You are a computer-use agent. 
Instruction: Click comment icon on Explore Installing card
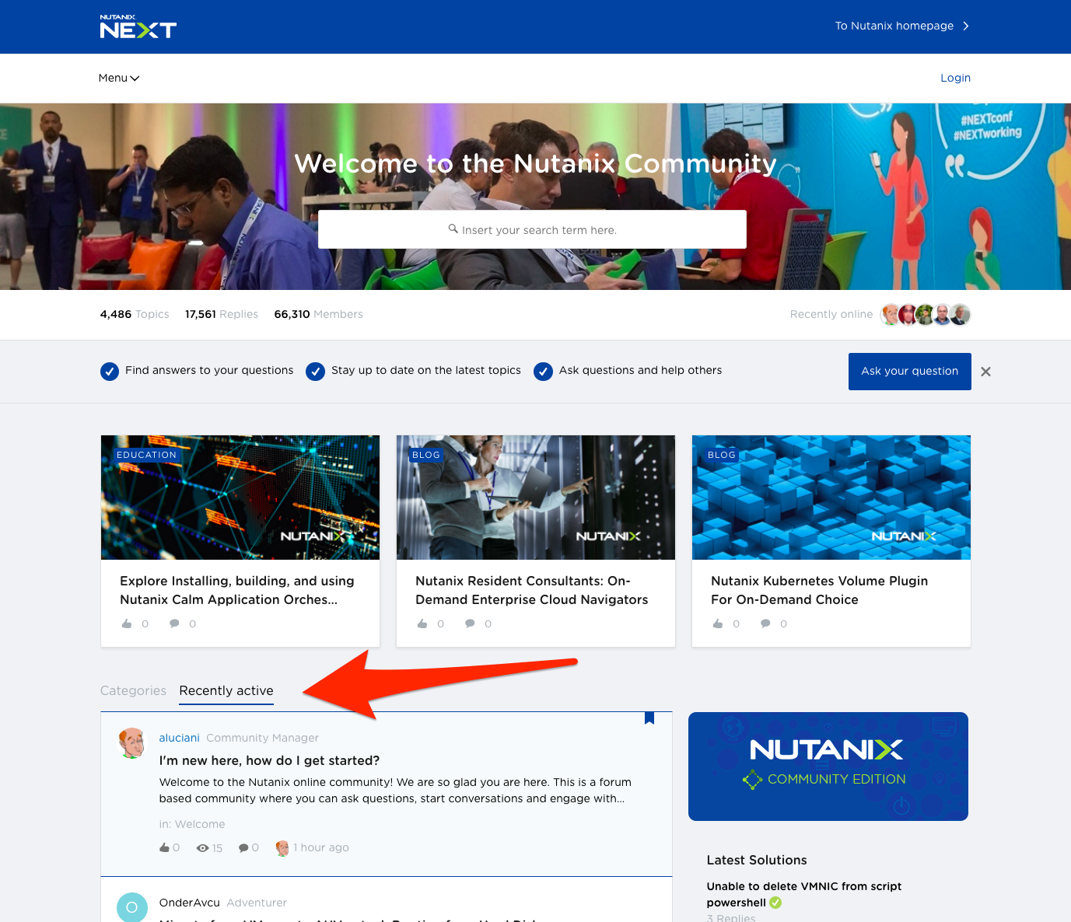[174, 623]
